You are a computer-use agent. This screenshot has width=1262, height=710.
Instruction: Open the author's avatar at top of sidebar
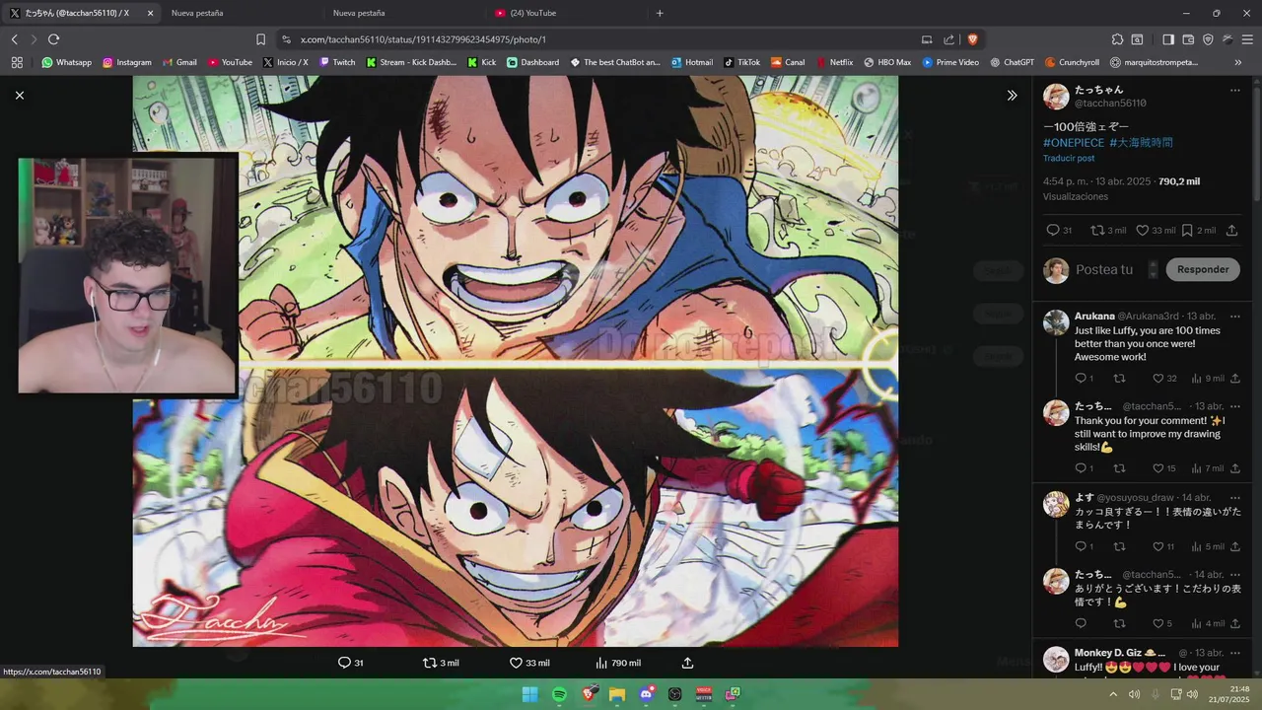[1056, 97]
